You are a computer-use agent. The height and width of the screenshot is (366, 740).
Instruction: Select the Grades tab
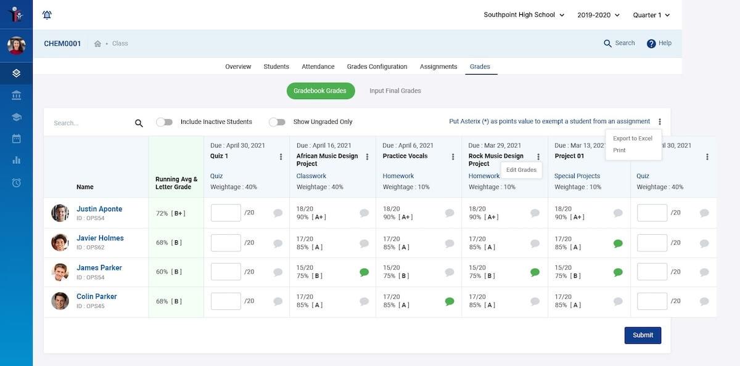pos(480,67)
